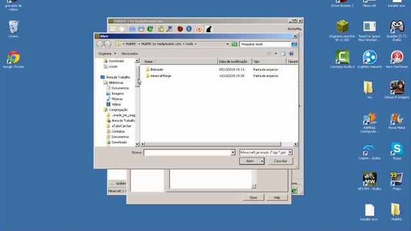The width and height of the screenshot is (411, 231).
Task: Select Locais in navigation pane
Action: tap(110, 67)
